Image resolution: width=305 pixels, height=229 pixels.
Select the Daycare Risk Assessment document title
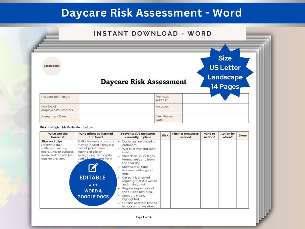click(x=143, y=82)
